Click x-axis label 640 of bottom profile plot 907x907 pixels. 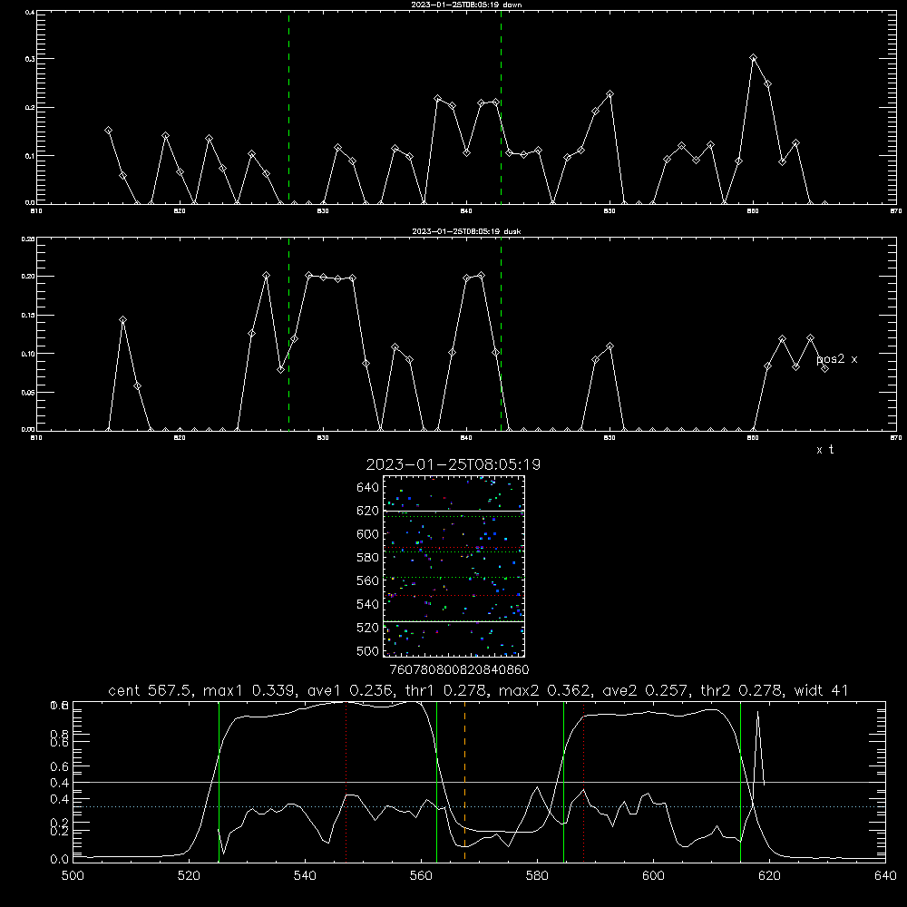click(x=885, y=876)
